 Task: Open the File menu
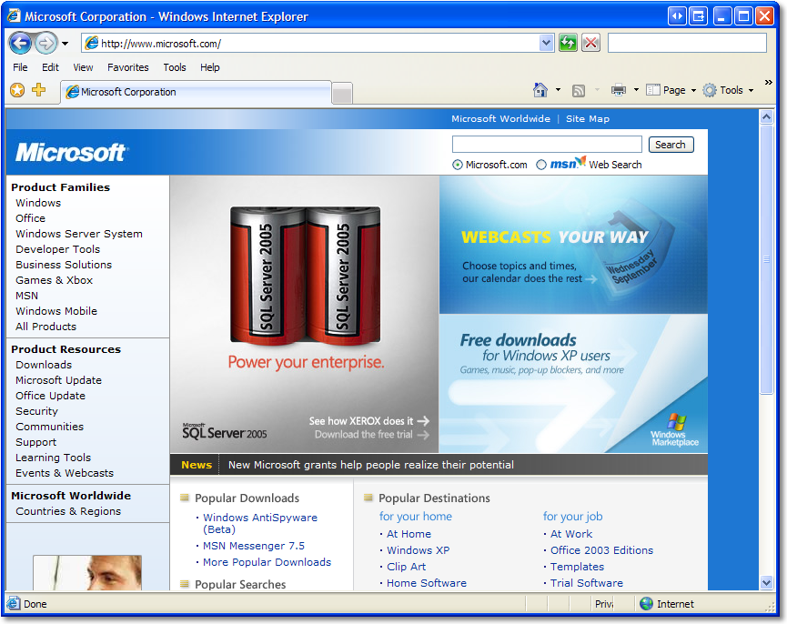pos(20,67)
